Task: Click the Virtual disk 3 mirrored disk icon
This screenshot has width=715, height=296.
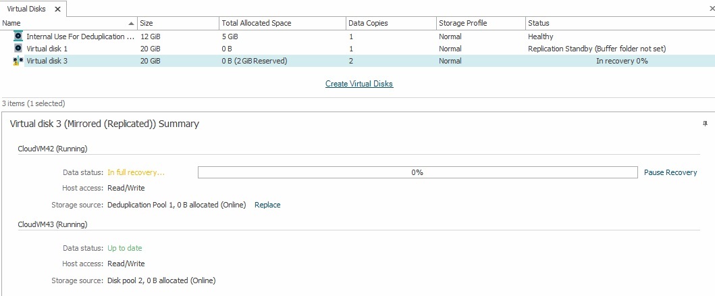Action: [18, 61]
